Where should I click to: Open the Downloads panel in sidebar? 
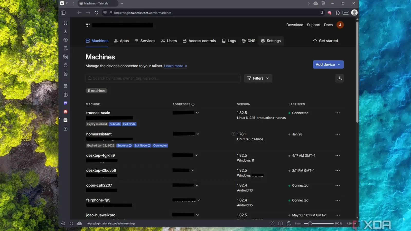(66, 31)
